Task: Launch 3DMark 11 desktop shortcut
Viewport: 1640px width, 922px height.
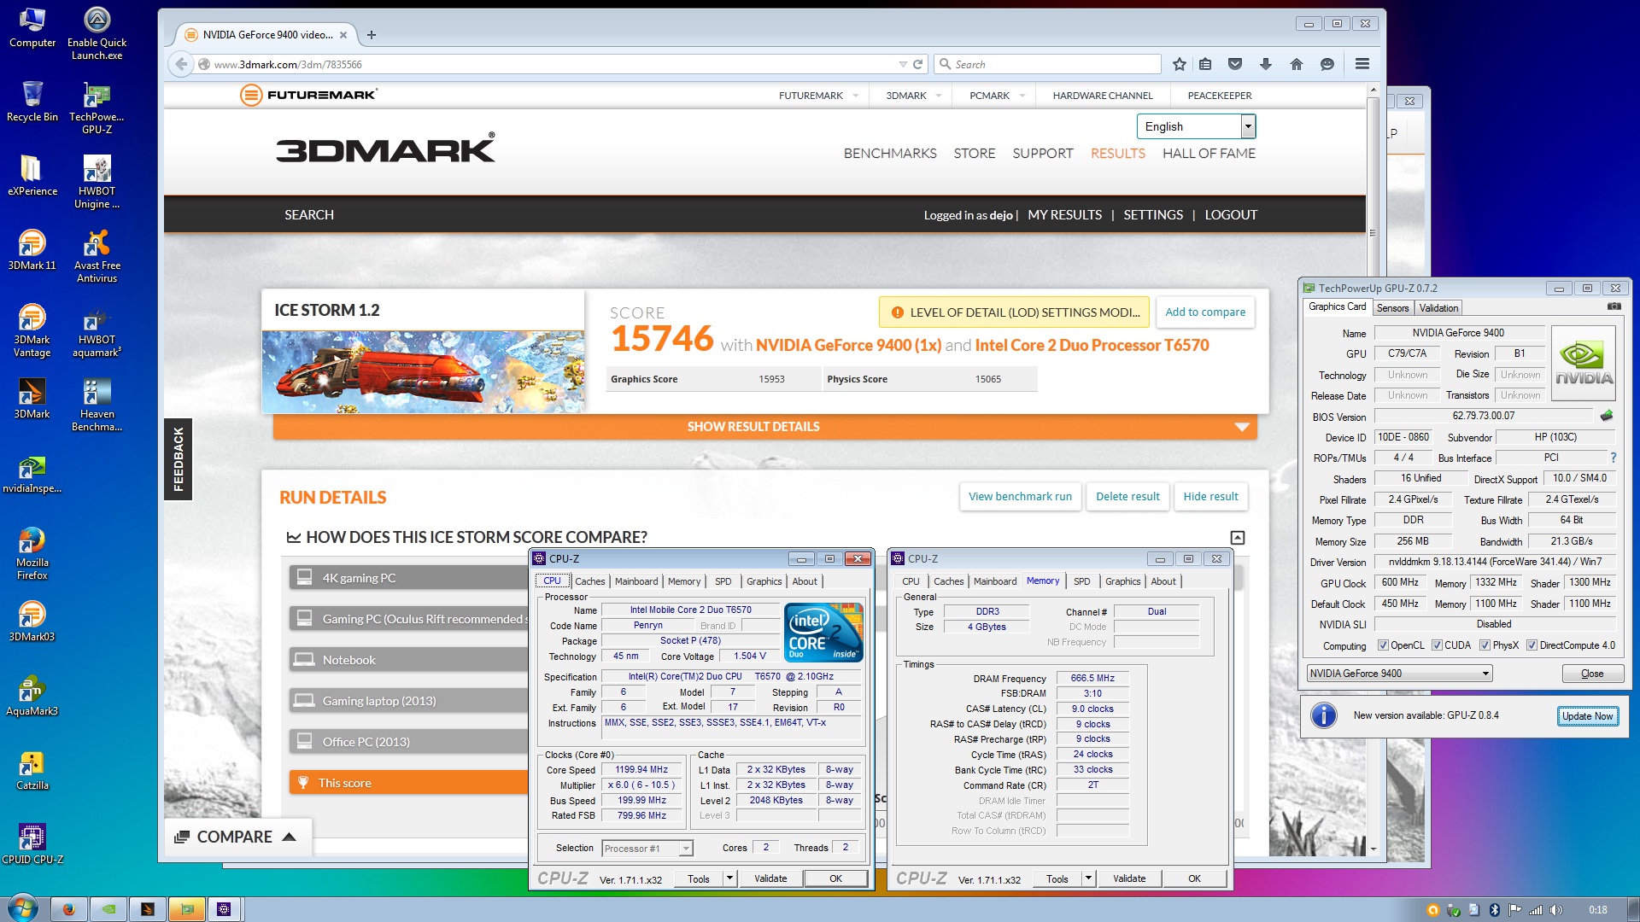Action: 32,250
